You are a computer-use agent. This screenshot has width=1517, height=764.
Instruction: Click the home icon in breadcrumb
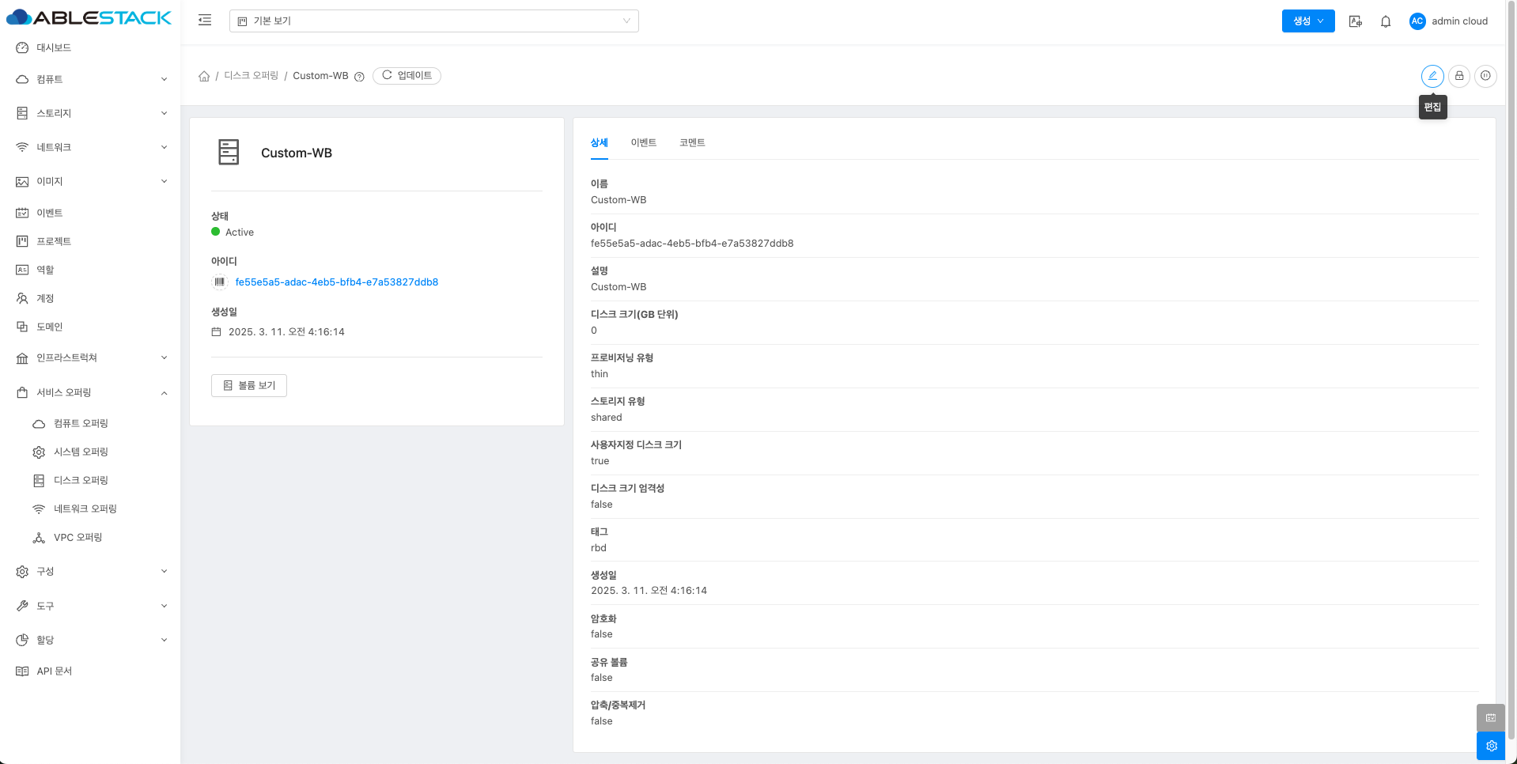204,76
